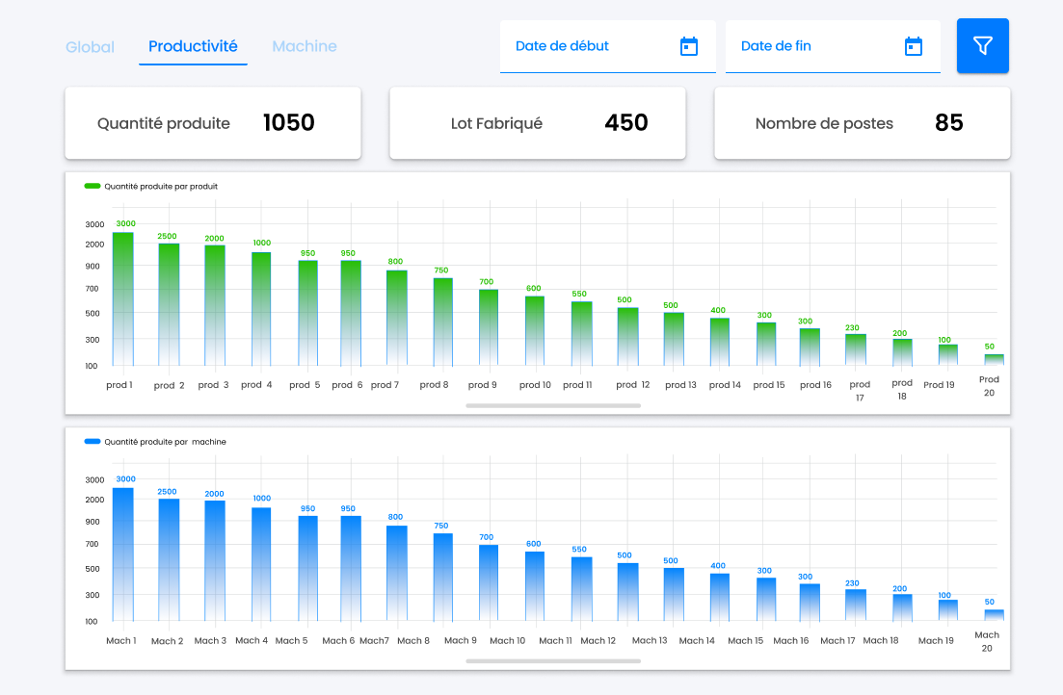
Task: Click the filter icon in the top-right corner
Action: click(x=982, y=45)
